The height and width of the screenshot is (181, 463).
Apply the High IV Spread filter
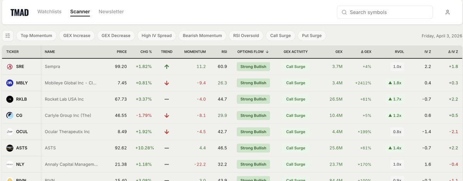[156, 35]
